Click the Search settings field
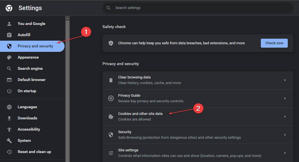The width and height of the screenshot is (299, 162). coord(197,8)
